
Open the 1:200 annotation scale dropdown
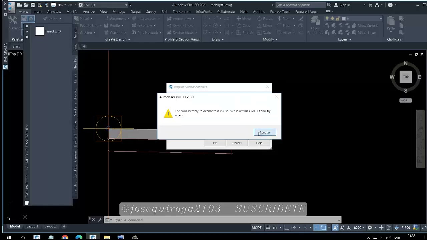(359, 228)
